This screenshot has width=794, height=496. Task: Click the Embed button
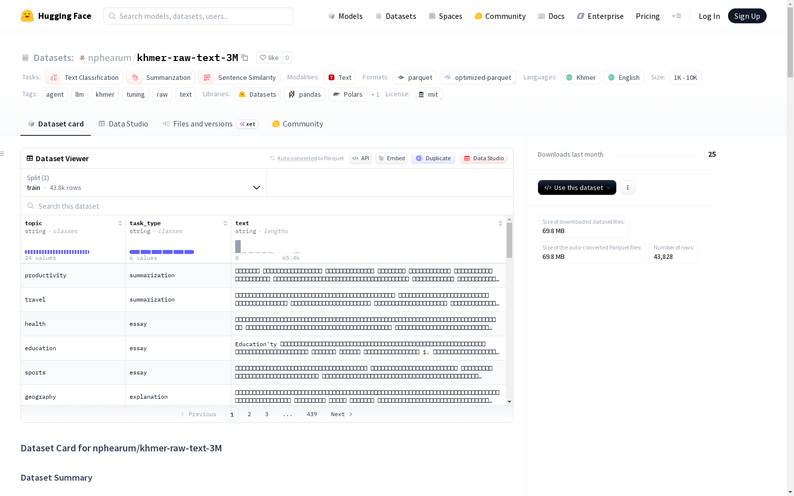(392, 158)
